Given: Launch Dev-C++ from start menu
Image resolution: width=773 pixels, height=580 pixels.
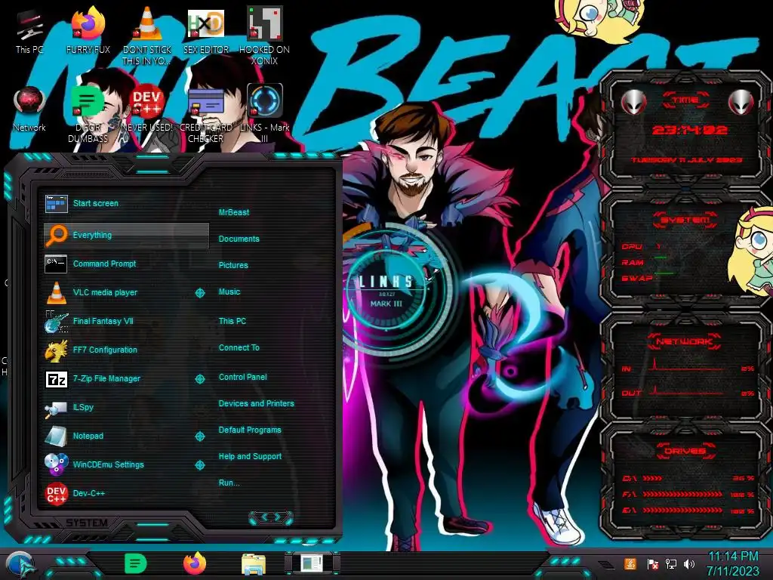Looking at the screenshot, I should coord(126,493).
